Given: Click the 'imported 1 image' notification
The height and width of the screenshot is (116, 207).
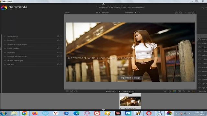Looking at the screenshot, I should [x=130, y=78].
